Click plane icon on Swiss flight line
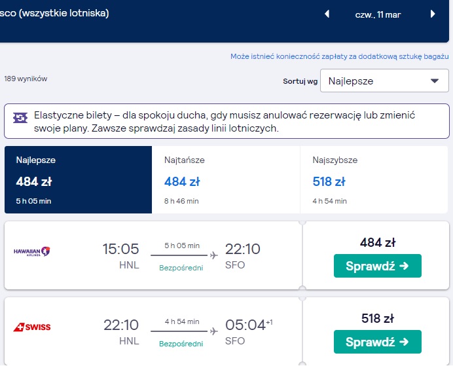This screenshot has width=453, height=366. tap(214, 331)
